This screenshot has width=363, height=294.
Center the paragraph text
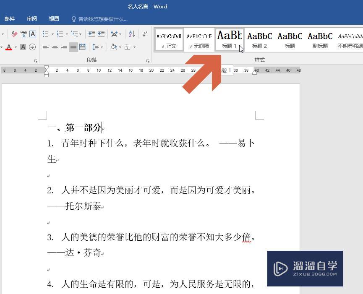(x=55, y=47)
